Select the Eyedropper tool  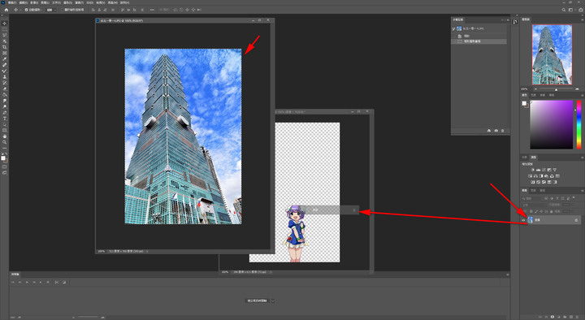point(5,59)
